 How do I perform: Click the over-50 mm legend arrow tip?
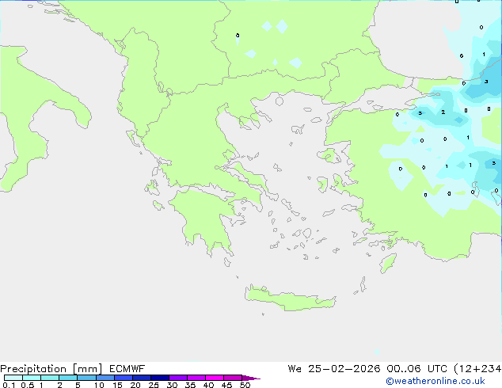pos(251,378)
